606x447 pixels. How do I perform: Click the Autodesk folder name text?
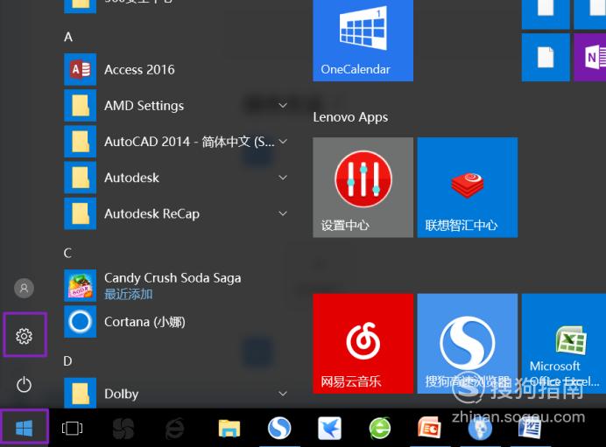pyautogui.click(x=131, y=178)
